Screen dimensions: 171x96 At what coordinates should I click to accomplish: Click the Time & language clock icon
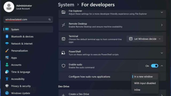point(7,72)
